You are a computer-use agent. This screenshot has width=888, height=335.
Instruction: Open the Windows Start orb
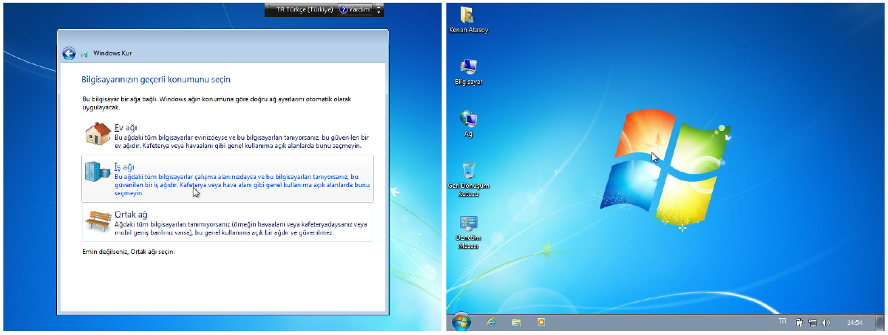461,322
